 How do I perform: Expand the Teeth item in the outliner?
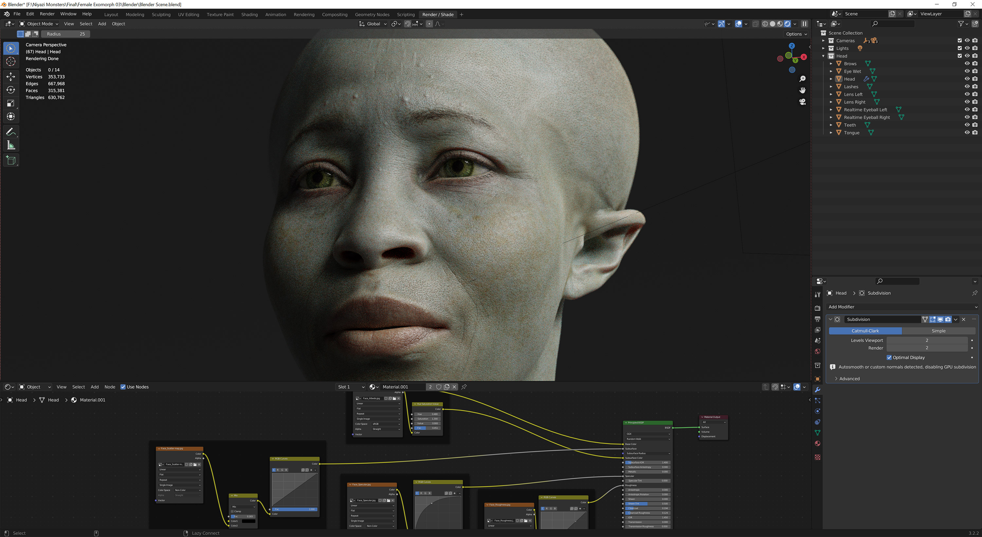click(x=831, y=125)
